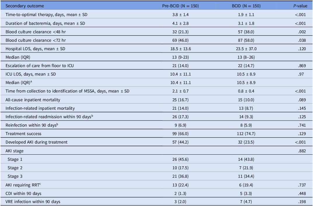
Task: Select 'Time-to-optimal therapy, days, mean ± SD' row label
Action: click(x=46, y=15)
